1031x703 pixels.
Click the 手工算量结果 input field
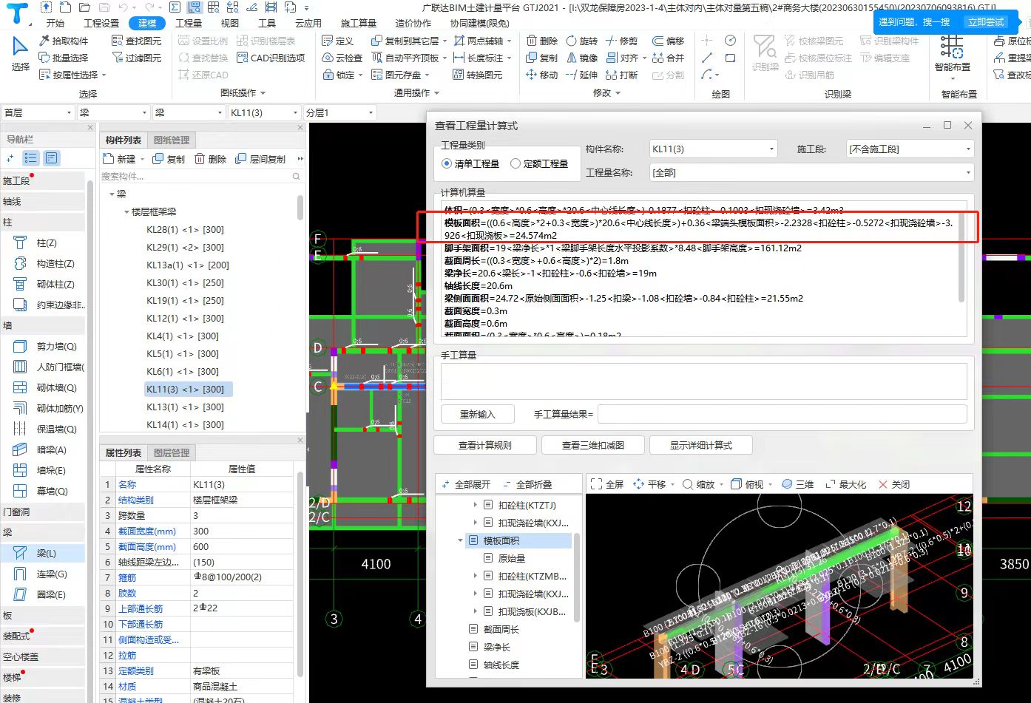pyautogui.click(x=782, y=414)
